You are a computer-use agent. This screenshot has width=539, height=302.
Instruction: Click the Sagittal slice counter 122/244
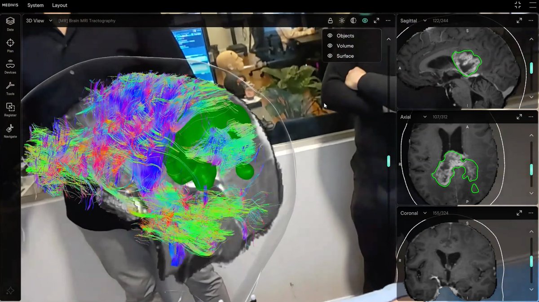(440, 21)
